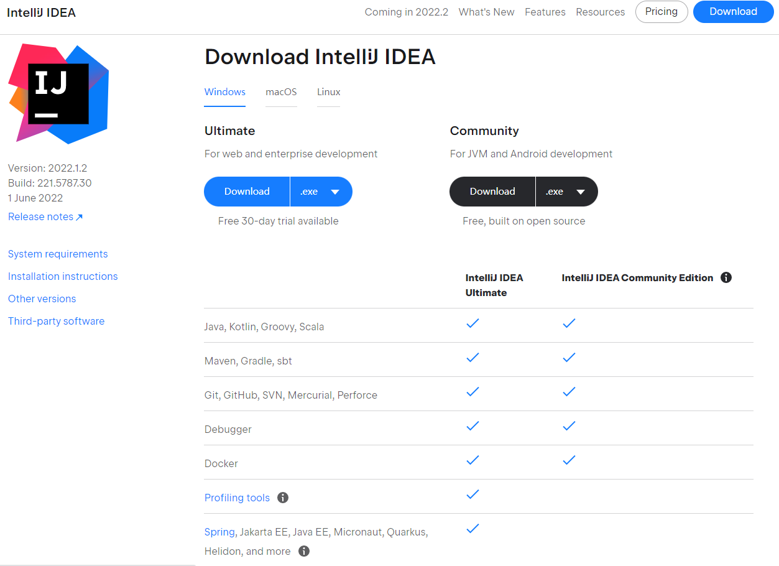779x566 pixels.
Task: Click the 'Debugger' row label
Action: point(228,429)
